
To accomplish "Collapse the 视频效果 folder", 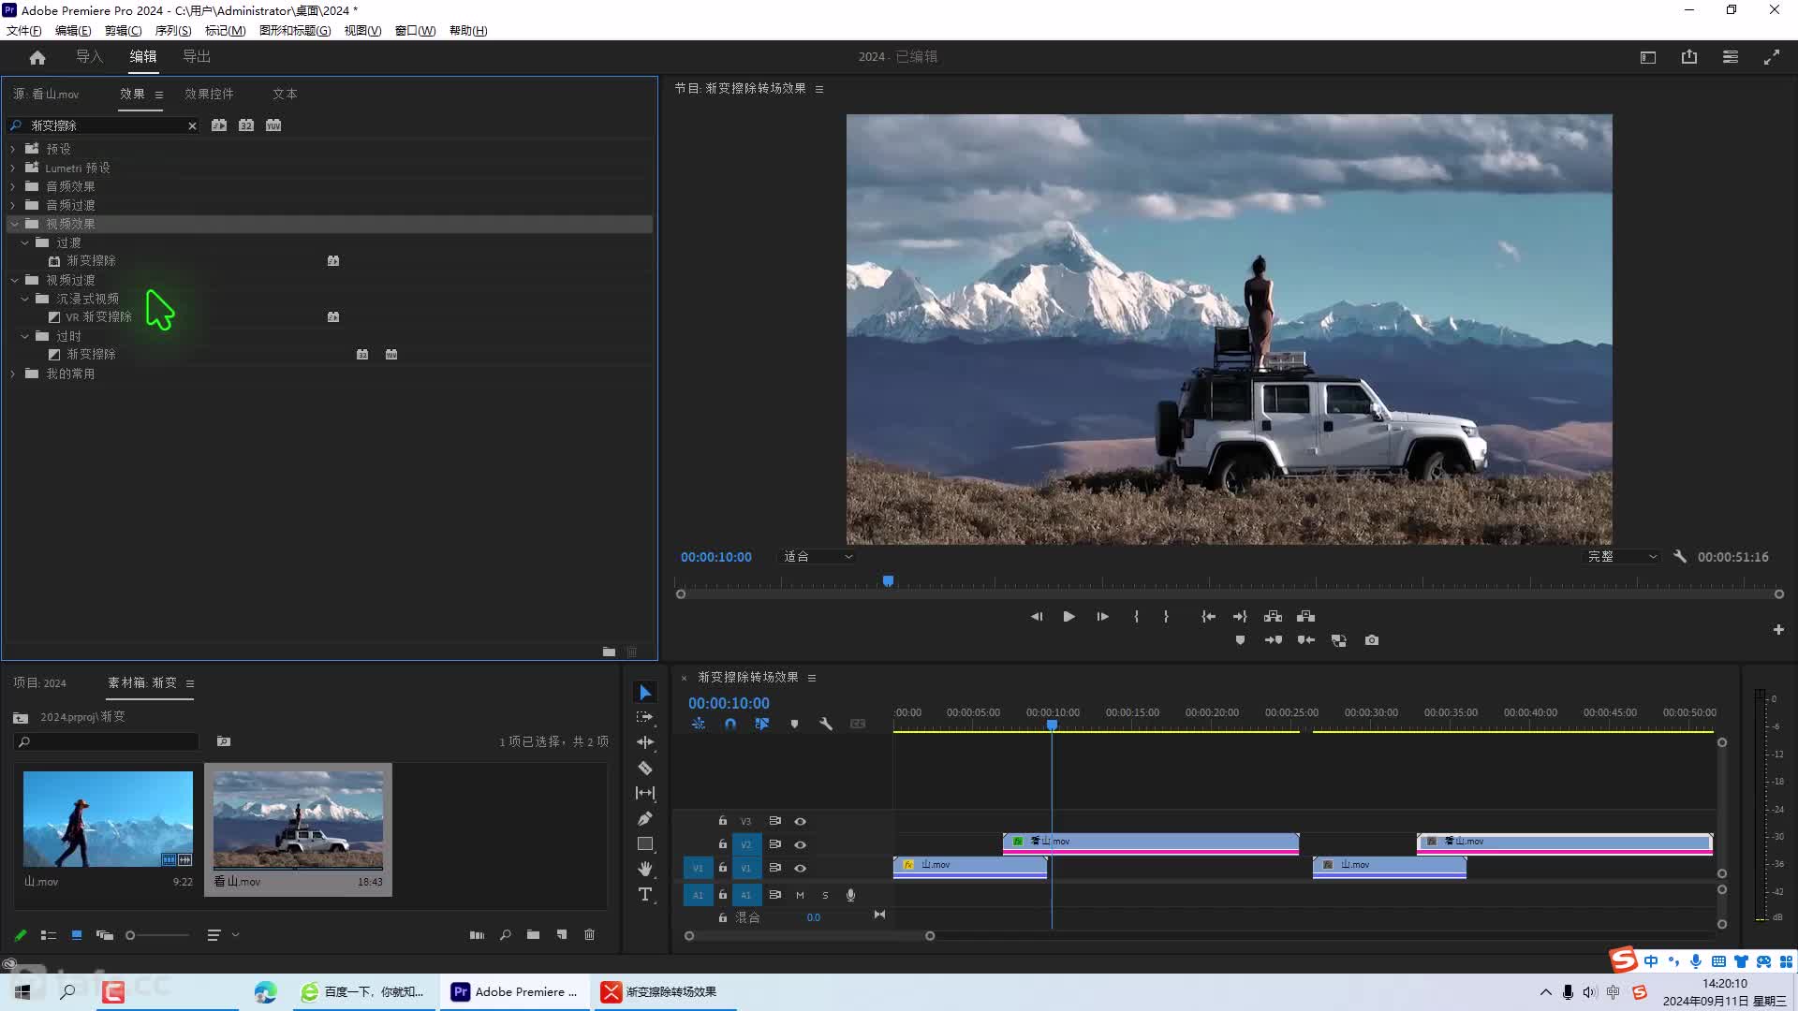I will pyautogui.click(x=14, y=224).
